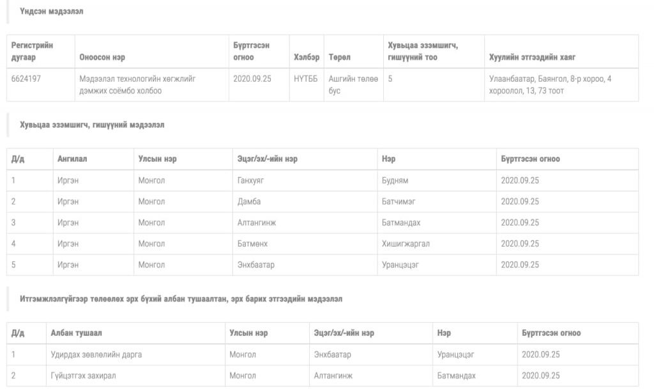Select the organization name Мэдээлэл технологийн хөгжлийг дэмжих соёмбо холбоо
This screenshot has width=654, height=392.
(x=137, y=84)
